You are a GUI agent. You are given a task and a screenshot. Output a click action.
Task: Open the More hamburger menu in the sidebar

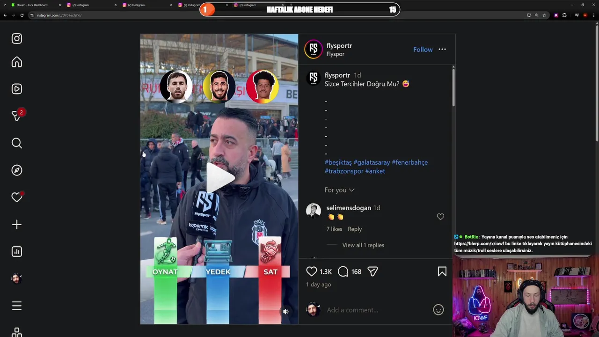coord(17,306)
